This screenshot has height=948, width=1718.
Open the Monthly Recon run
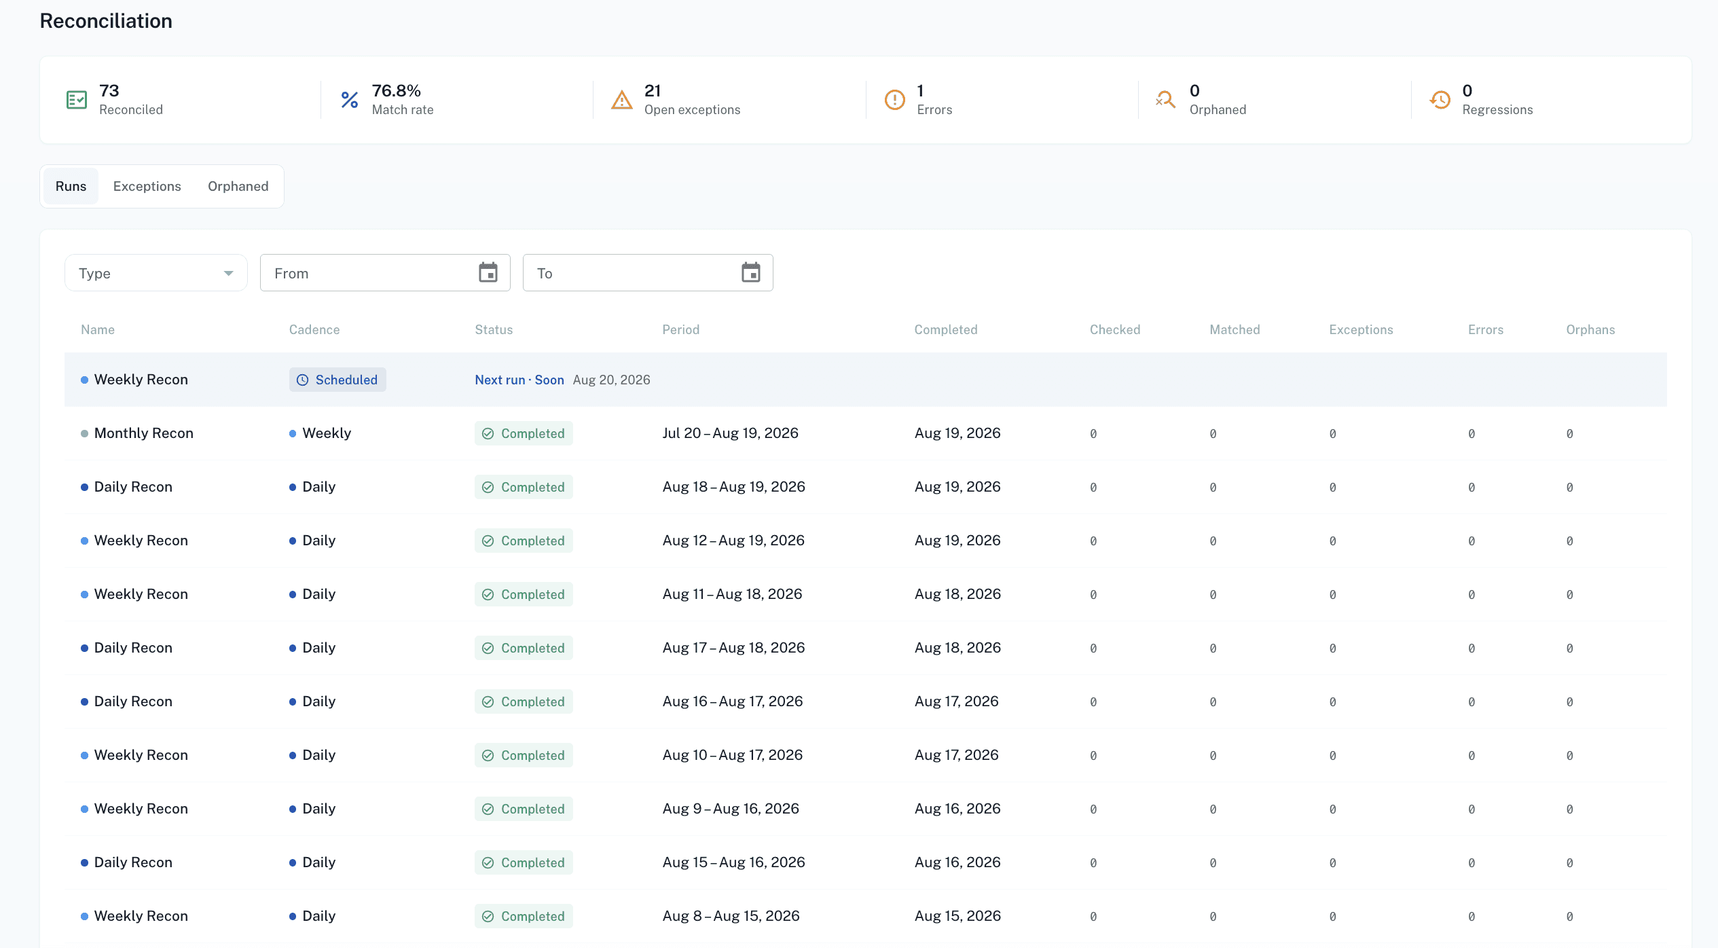pyautogui.click(x=866, y=433)
